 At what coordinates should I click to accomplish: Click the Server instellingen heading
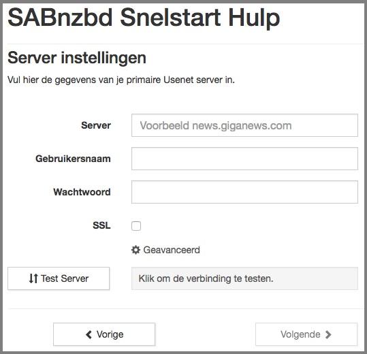(x=77, y=58)
